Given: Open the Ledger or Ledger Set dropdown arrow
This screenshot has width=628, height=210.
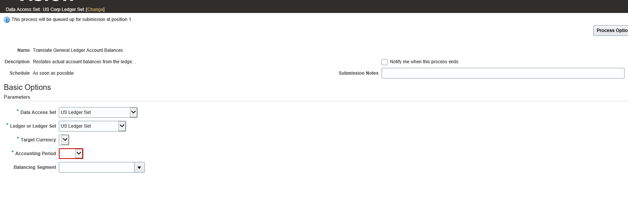Looking at the screenshot, I should tap(122, 126).
